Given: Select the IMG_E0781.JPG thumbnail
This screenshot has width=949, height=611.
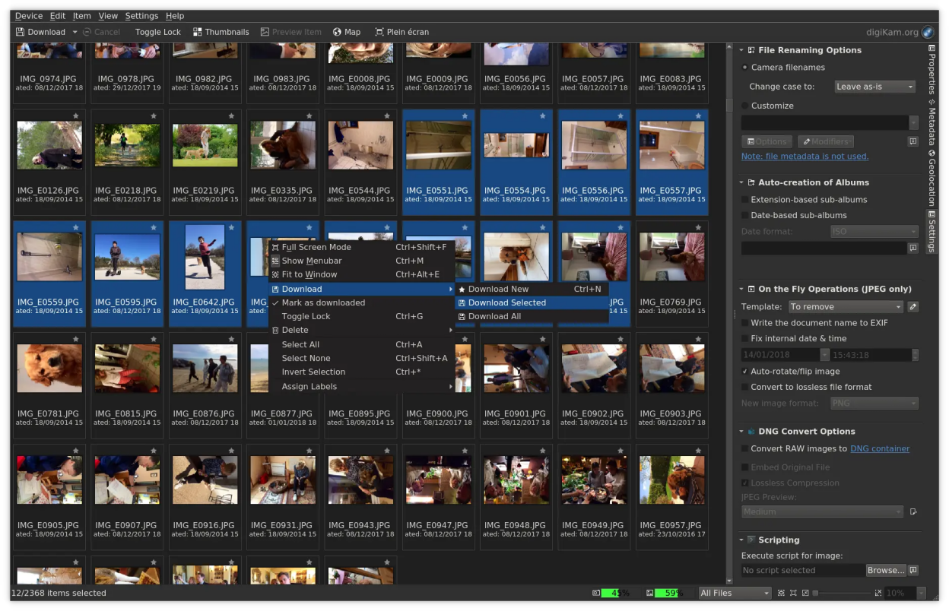Looking at the screenshot, I should [x=49, y=369].
